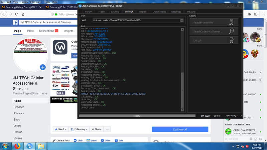Switch to Samsung J5 Pro browser tab

(61, 7)
